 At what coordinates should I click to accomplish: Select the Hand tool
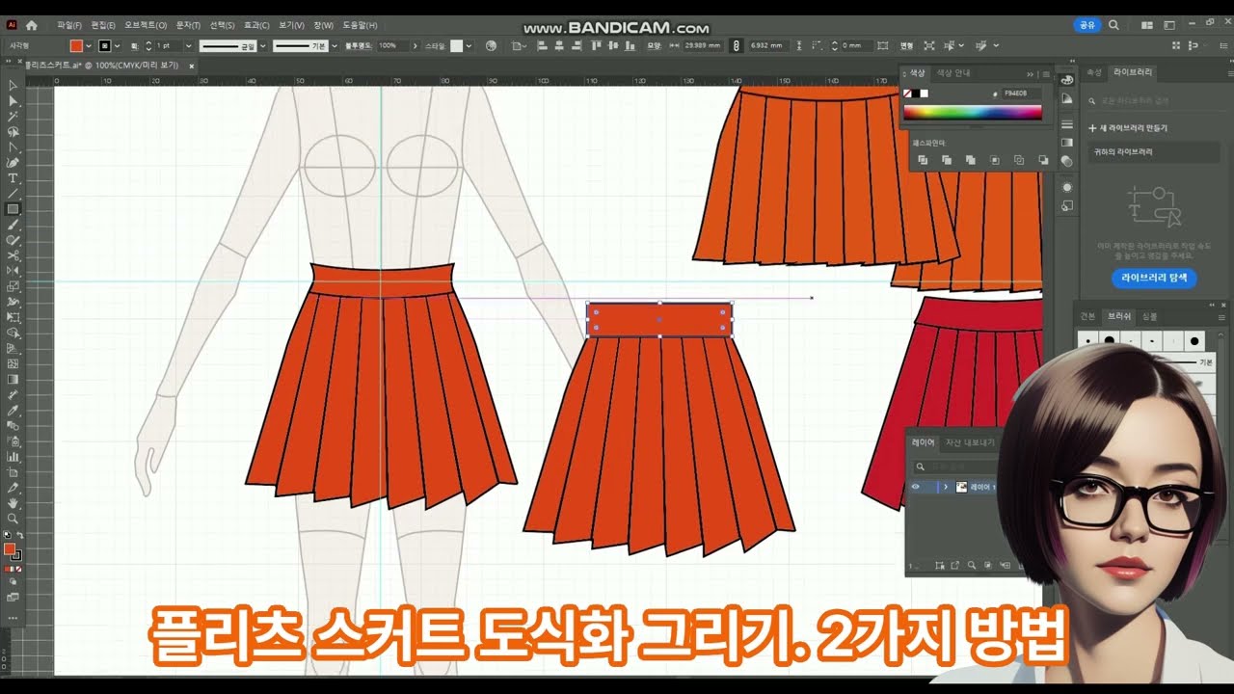[13, 503]
